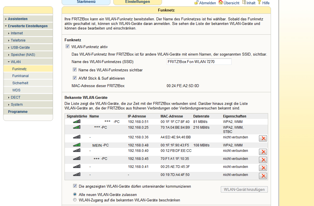
Task: Click the Hilfe link text
Action: [x=266, y=3]
